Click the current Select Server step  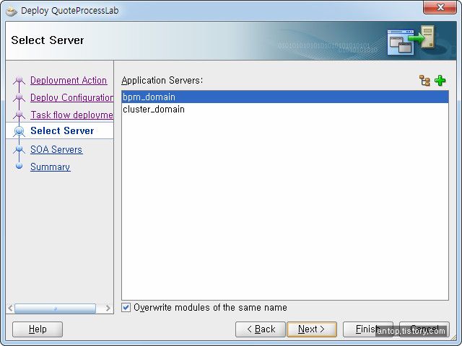pos(62,130)
